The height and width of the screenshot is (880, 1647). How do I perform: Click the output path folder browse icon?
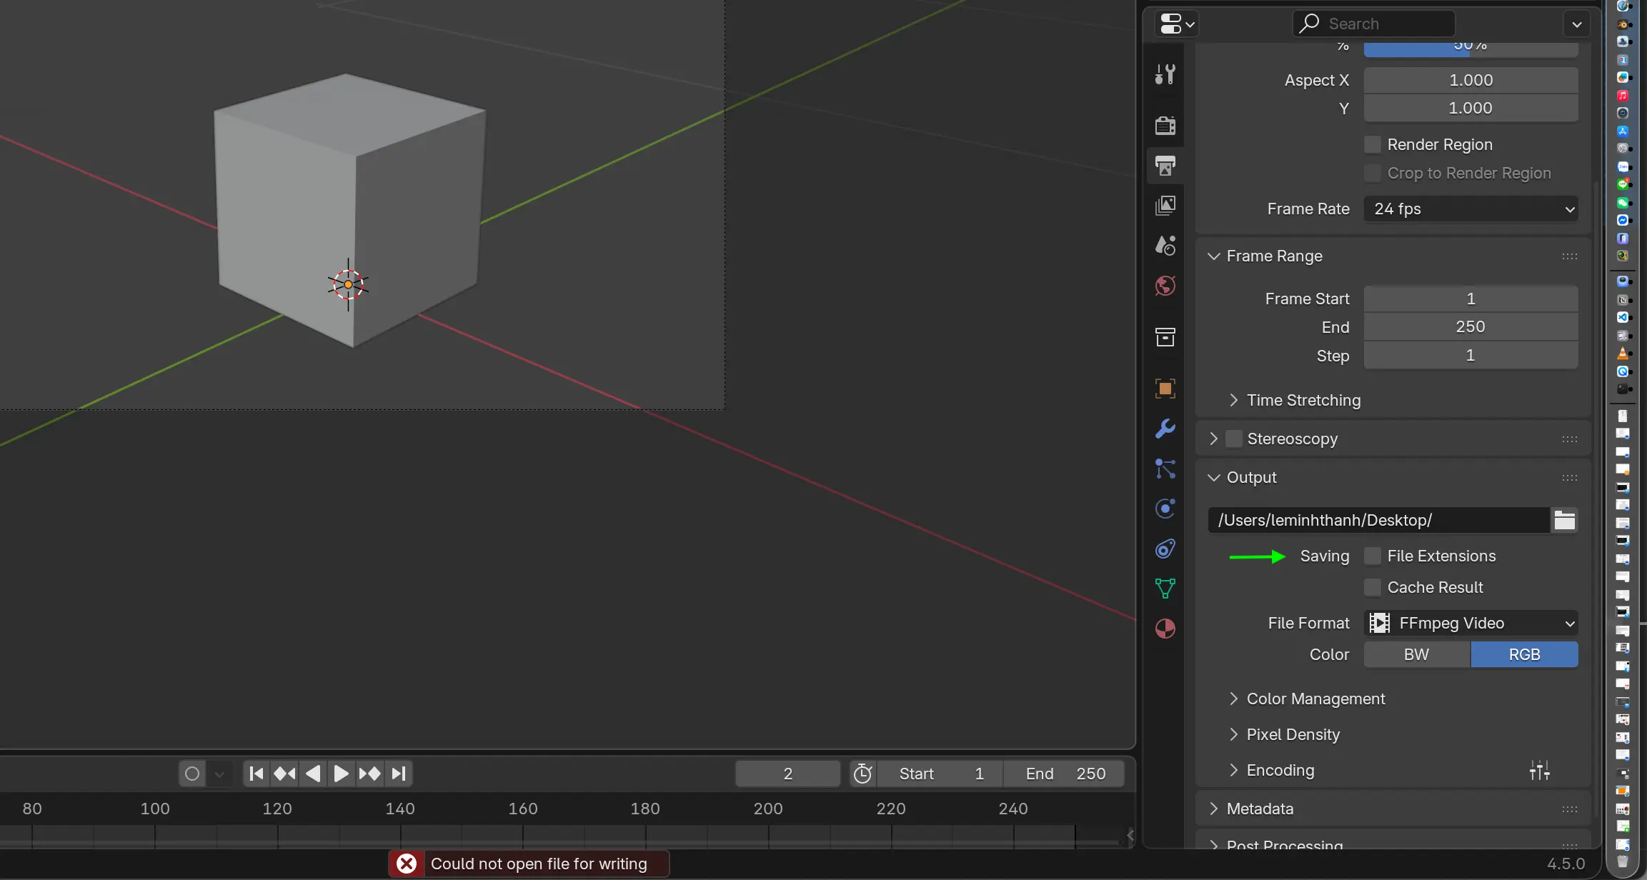(1564, 521)
